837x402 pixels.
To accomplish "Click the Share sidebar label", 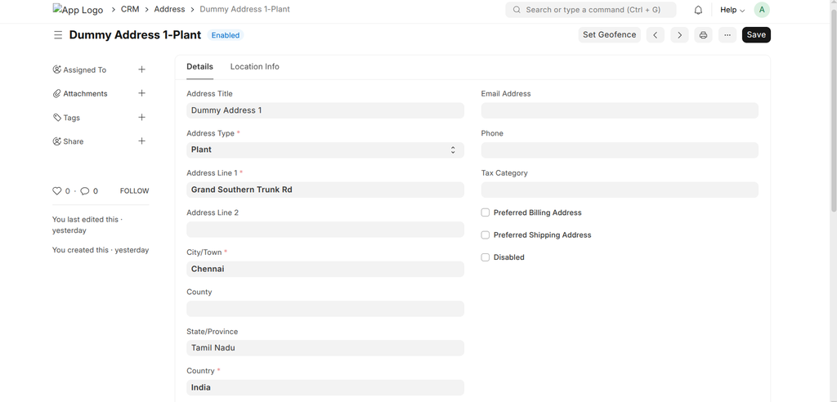I will [73, 141].
